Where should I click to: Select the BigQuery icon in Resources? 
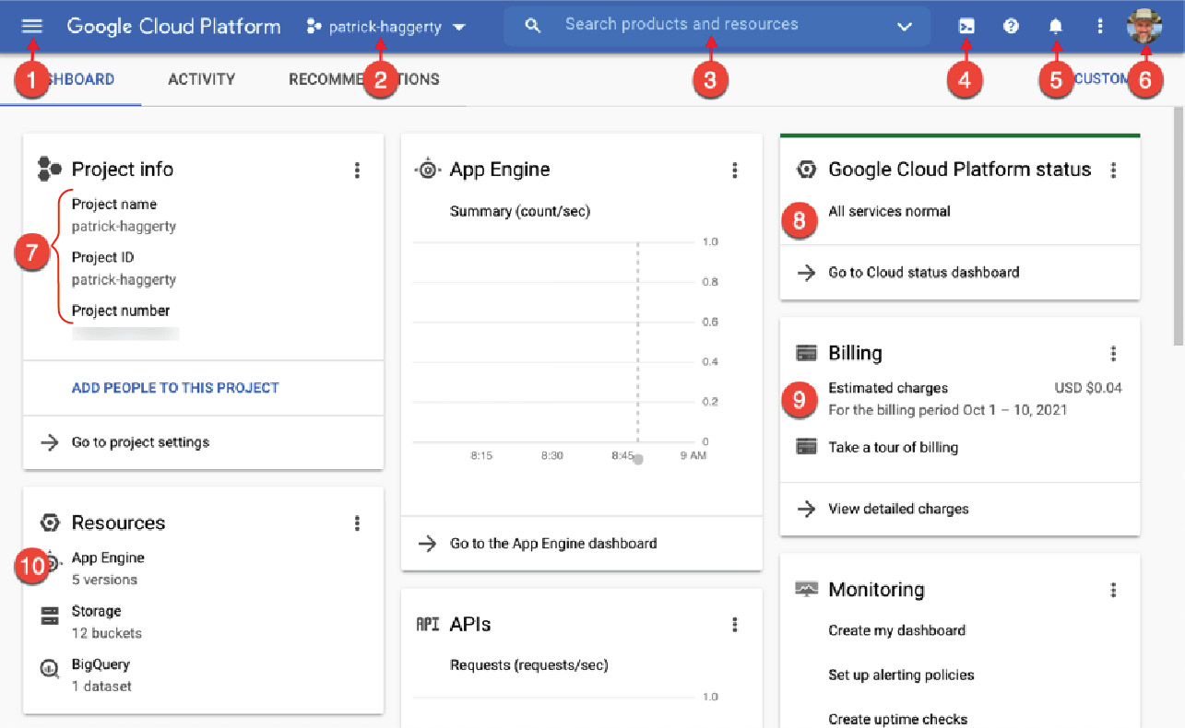51,664
